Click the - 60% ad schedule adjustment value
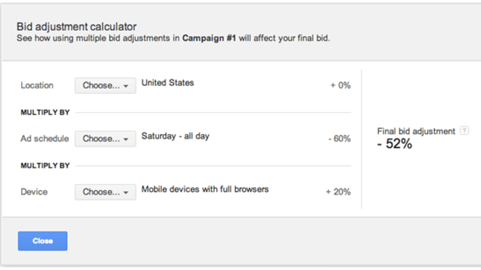Image resolution: width=481 pixels, height=270 pixels. click(x=339, y=138)
